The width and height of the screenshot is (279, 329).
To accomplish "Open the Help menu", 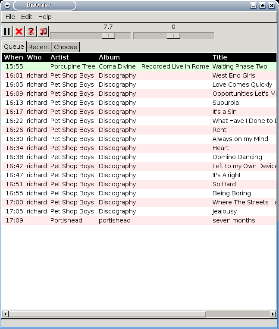I will (45, 17).
